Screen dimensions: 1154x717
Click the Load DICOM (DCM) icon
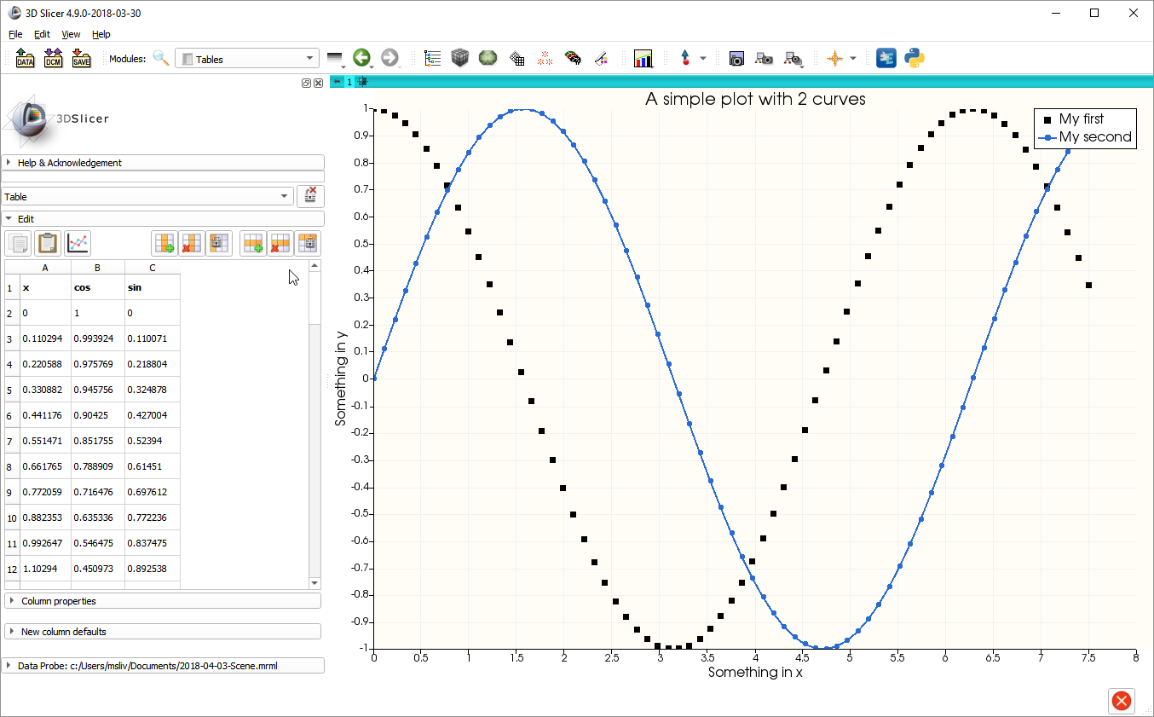(53, 59)
